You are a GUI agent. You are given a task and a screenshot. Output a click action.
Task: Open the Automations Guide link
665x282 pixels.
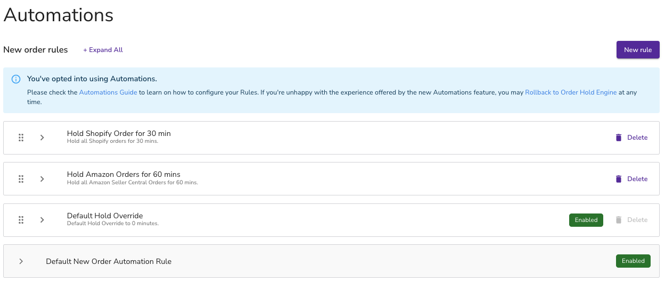pyautogui.click(x=108, y=92)
